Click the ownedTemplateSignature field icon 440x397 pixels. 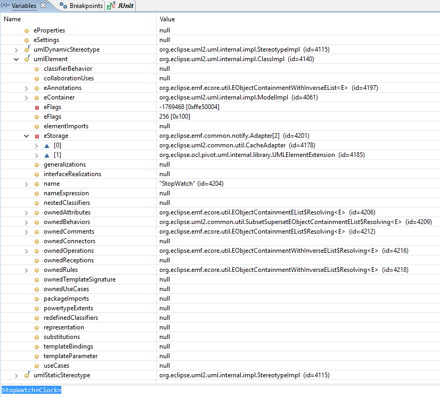pos(37,280)
